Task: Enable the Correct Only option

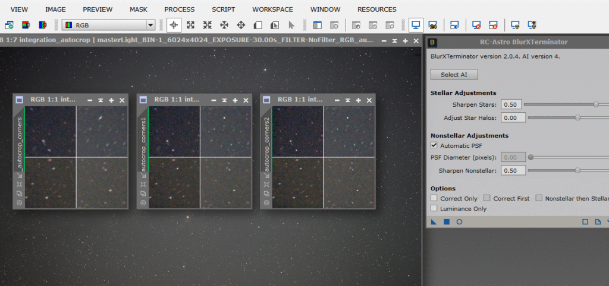Action: [x=434, y=198]
